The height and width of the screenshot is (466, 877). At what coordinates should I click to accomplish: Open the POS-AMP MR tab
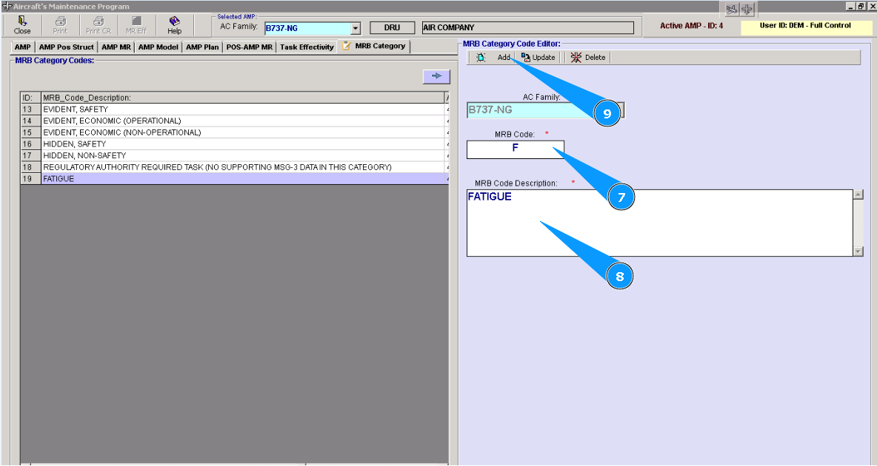[250, 47]
